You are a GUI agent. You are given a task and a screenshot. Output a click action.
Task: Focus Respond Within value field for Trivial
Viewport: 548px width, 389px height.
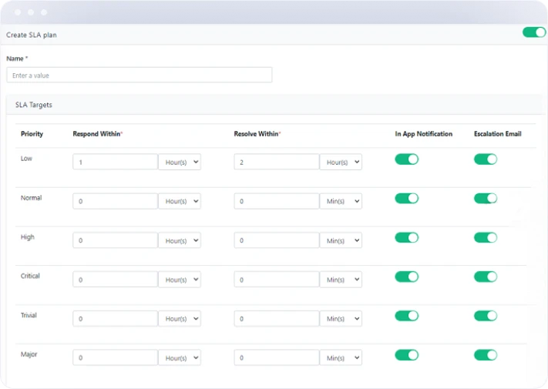[x=115, y=319]
